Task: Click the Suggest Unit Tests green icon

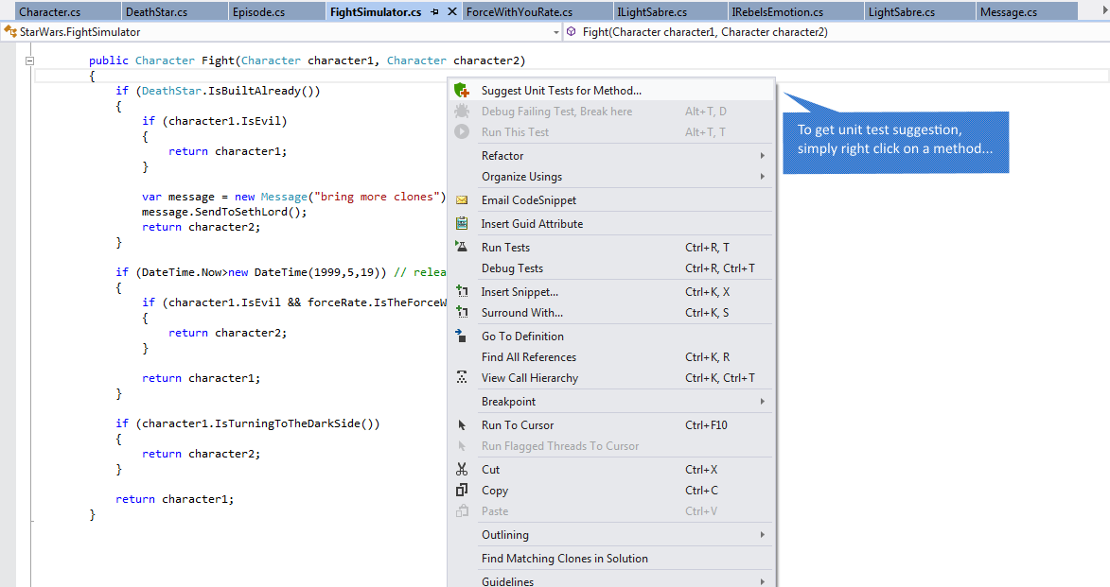Action: tap(461, 88)
